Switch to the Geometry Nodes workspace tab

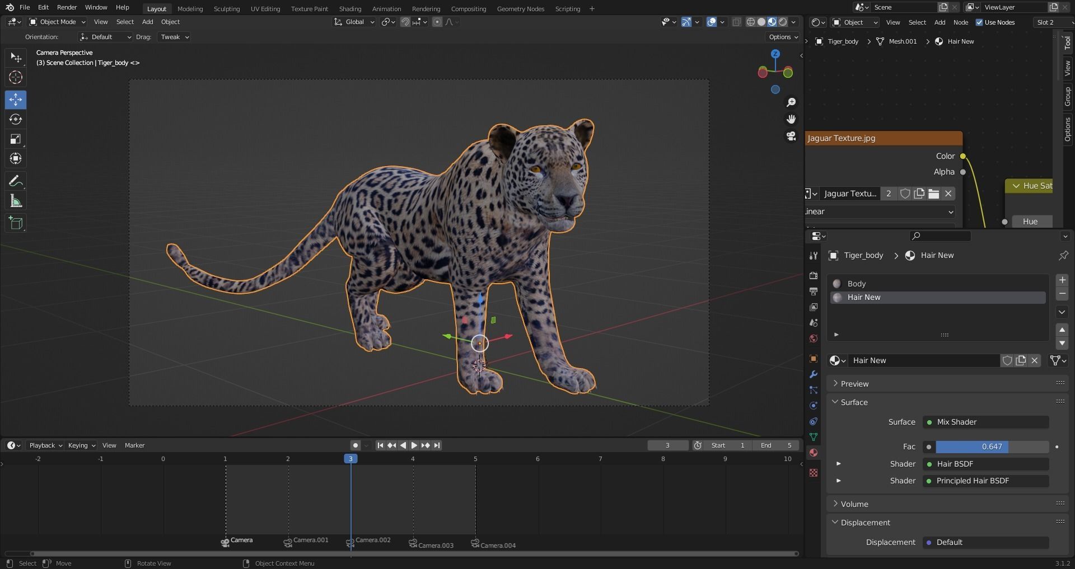tap(521, 8)
